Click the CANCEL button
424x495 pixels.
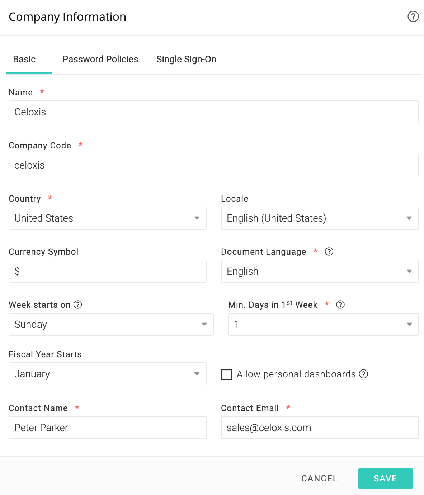[x=319, y=478]
